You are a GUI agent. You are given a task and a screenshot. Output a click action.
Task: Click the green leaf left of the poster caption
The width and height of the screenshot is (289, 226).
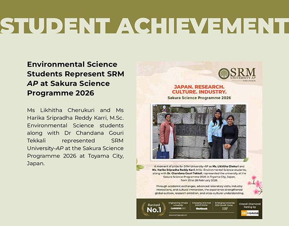point(140,167)
